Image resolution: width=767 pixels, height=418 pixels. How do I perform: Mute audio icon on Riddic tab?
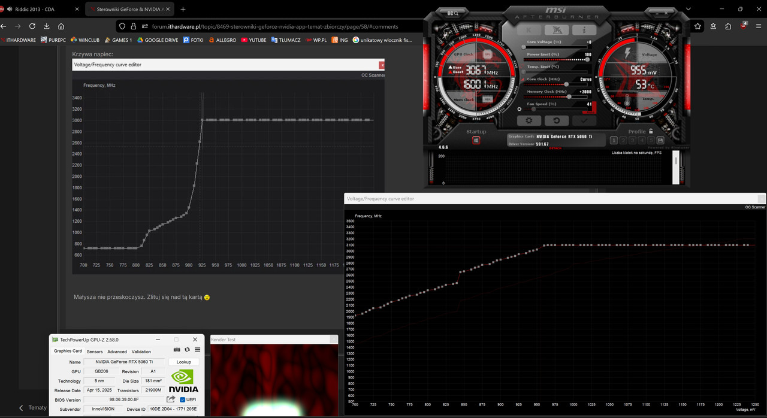coord(10,9)
